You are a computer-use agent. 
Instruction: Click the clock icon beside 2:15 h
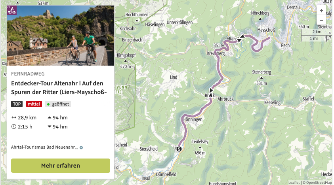coord(14,127)
